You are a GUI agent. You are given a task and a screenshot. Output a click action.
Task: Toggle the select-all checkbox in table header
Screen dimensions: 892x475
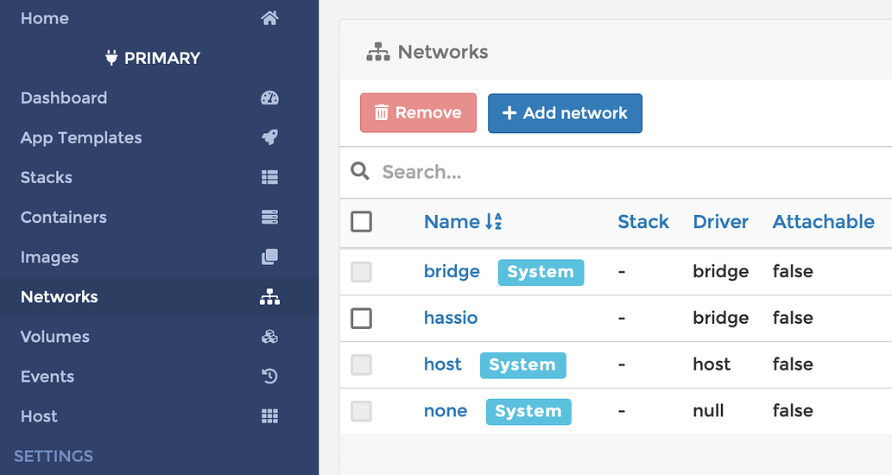point(361,221)
